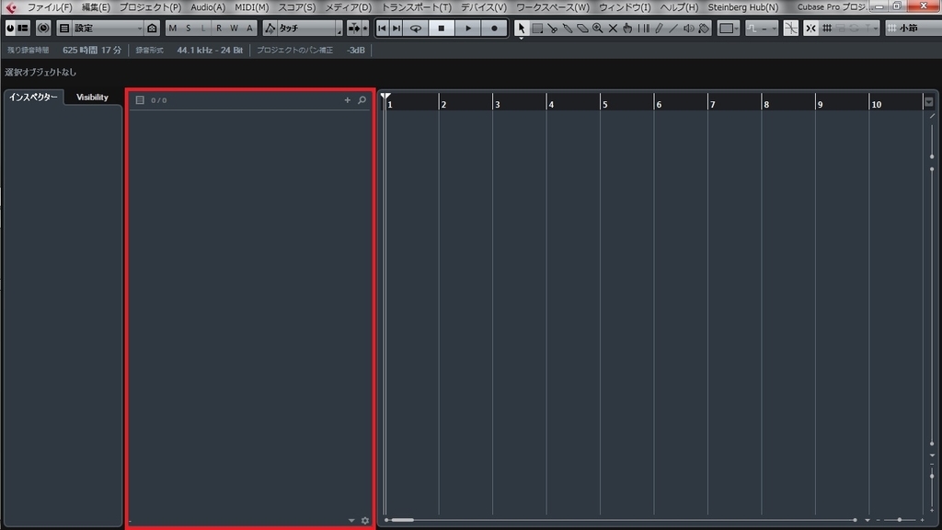The height and width of the screenshot is (530, 942).
Task: Toggle Snap to Zero Crossing
Action: (790, 29)
